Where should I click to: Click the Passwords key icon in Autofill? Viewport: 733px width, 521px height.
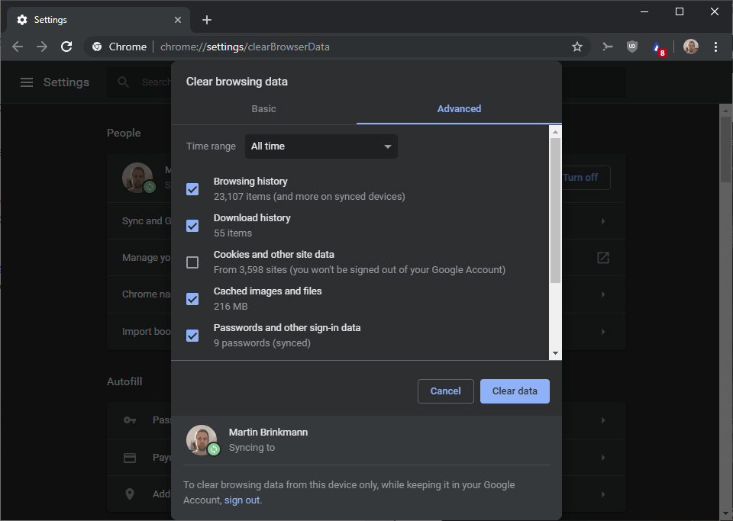click(130, 420)
